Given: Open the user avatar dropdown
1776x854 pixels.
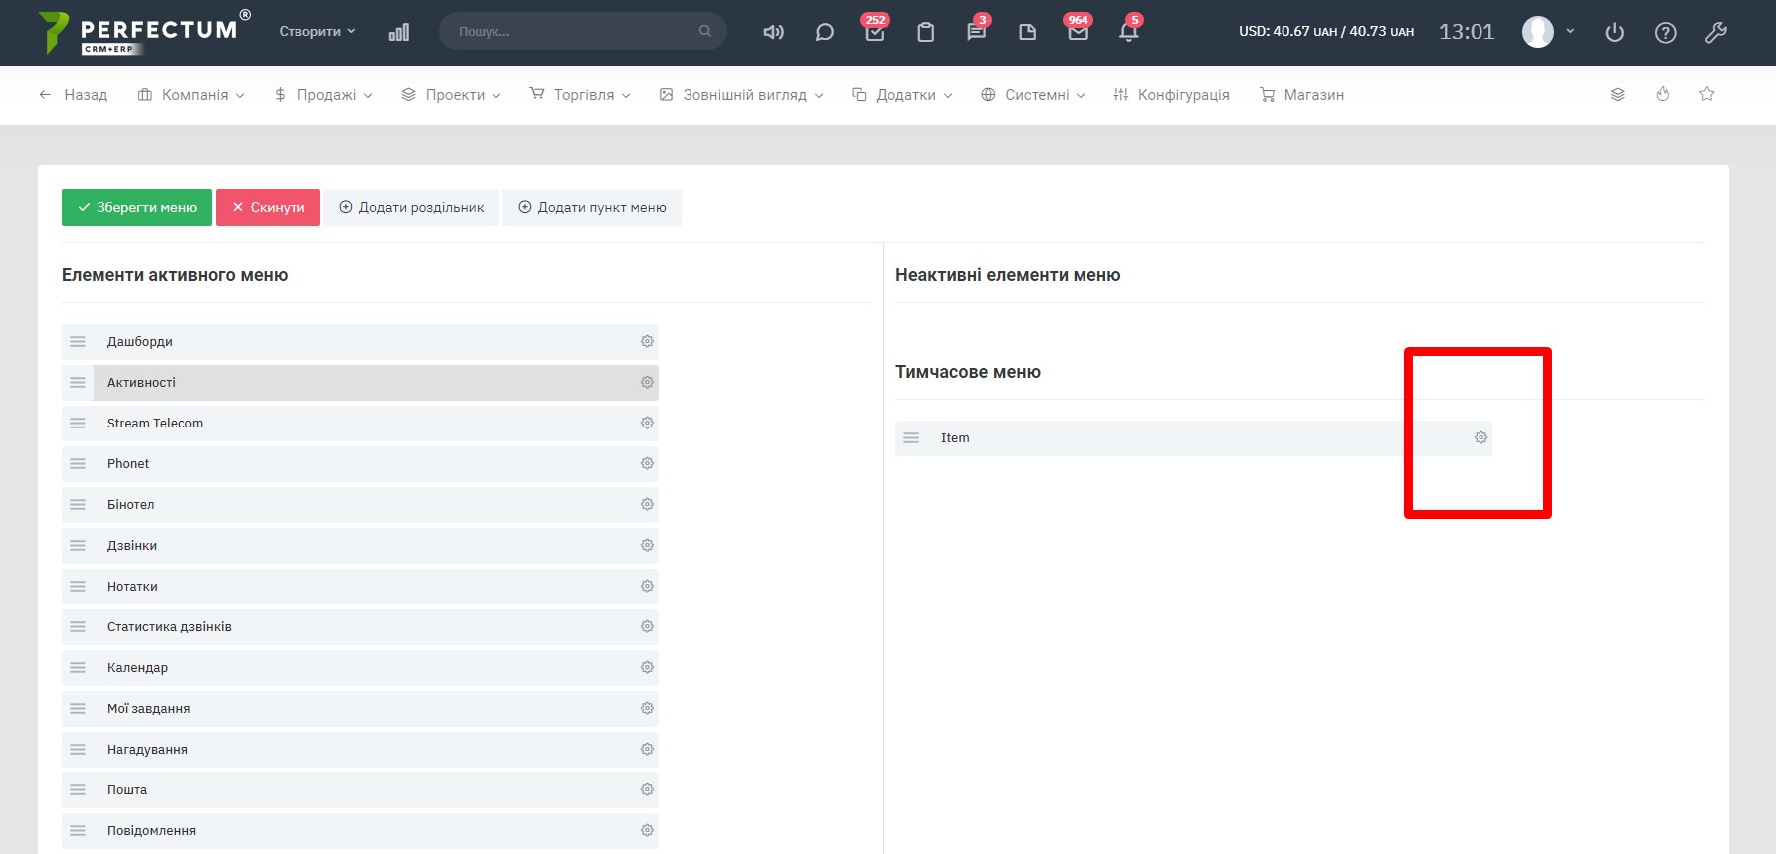Looking at the screenshot, I should pos(1547,32).
